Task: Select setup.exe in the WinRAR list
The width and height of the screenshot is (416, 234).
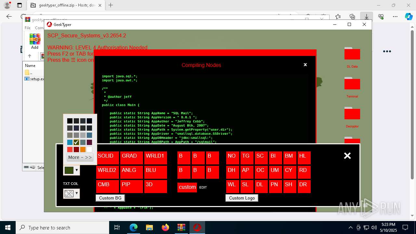Action: [34, 79]
